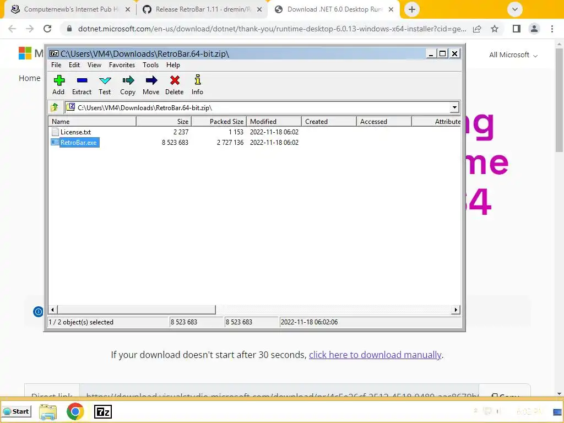This screenshot has width=564, height=423.
Task: Switch to Release RetroBar 1.11 GitHub tab
Action: pos(202,9)
